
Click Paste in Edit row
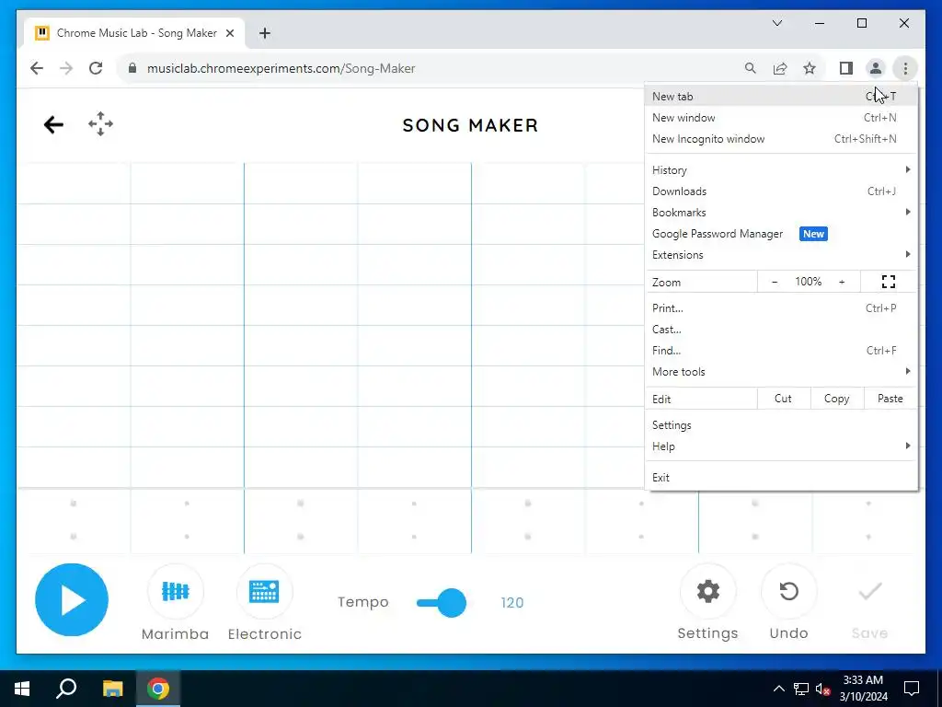click(x=890, y=398)
